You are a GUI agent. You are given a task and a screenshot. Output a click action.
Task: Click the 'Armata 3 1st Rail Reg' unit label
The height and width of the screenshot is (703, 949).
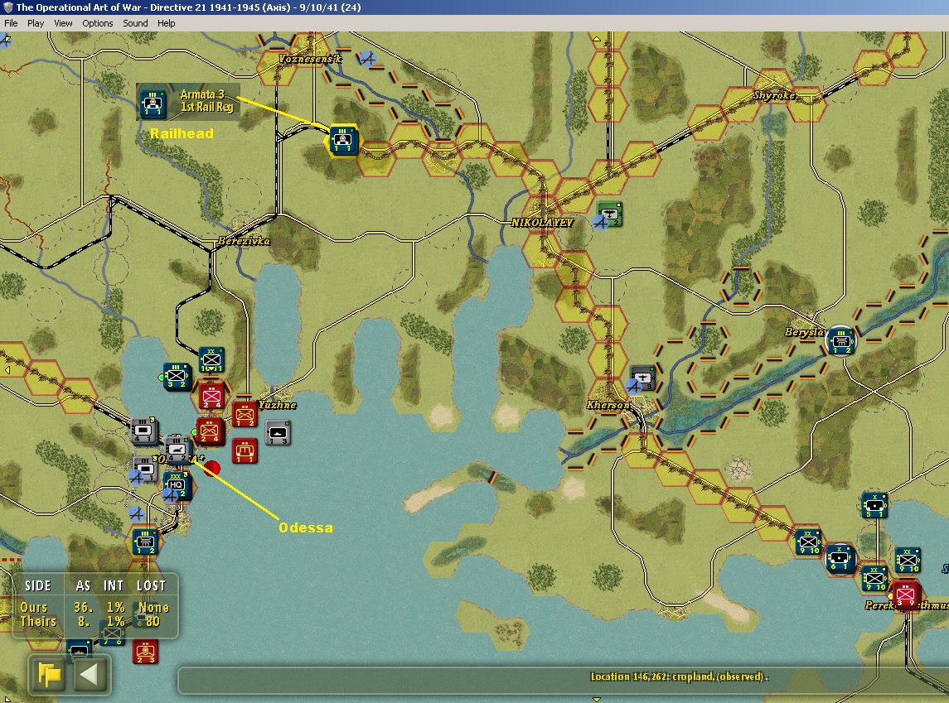pos(206,101)
